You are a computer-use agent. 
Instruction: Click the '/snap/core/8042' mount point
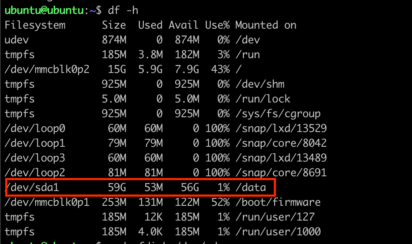coord(281,143)
